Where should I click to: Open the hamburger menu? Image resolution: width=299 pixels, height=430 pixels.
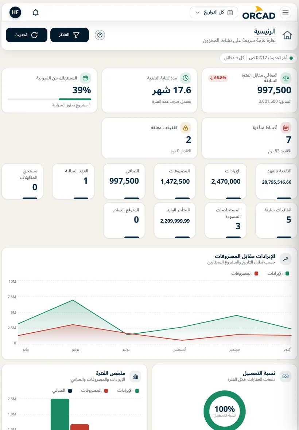click(x=286, y=12)
